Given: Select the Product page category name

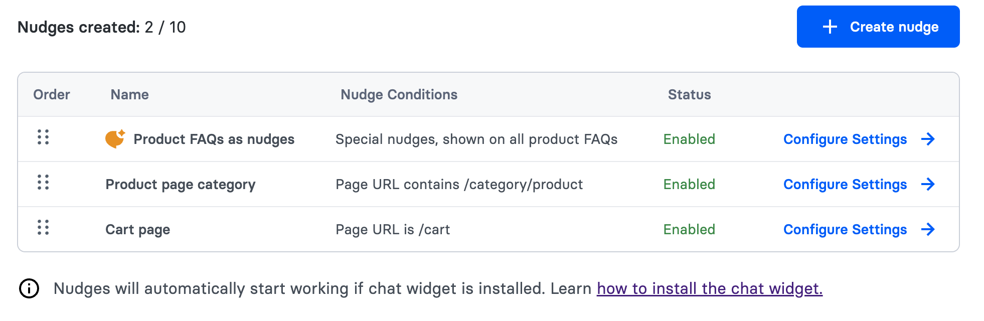Looking at the screenshot, I should (x=181, y=184).
